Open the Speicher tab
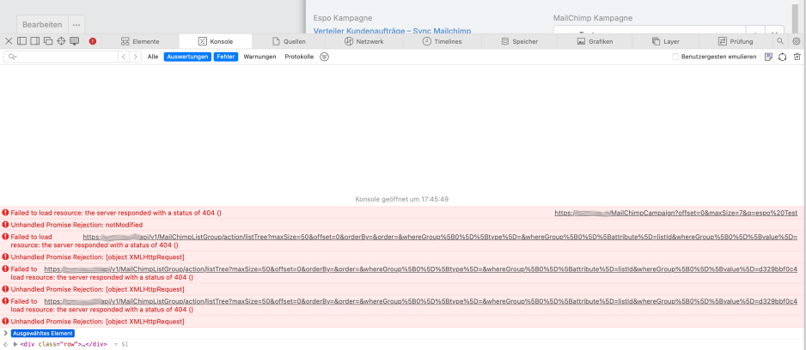 (519, 41)
